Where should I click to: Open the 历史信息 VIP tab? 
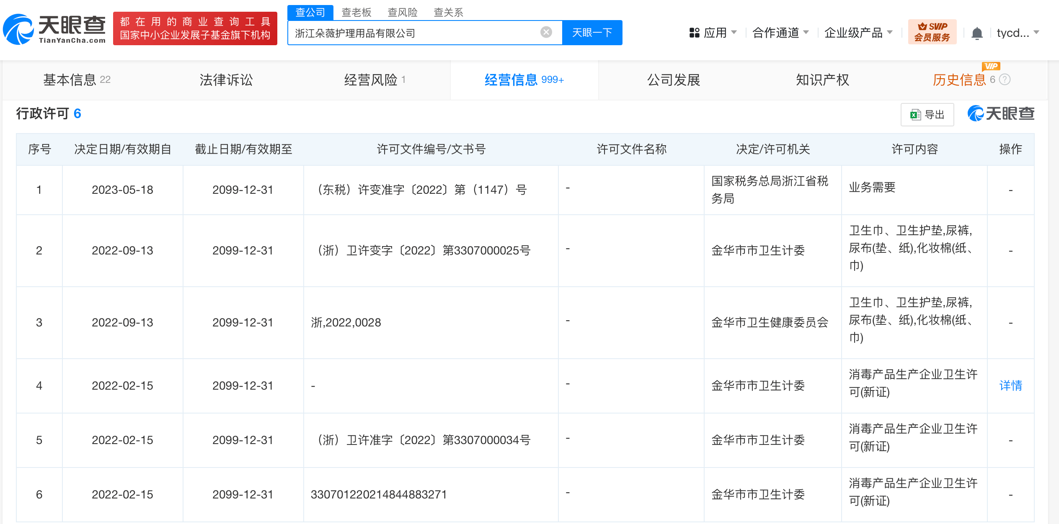959,80
